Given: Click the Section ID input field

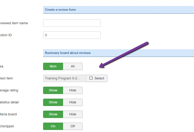Looking at the screenshot, I should (x=72, y=35).
